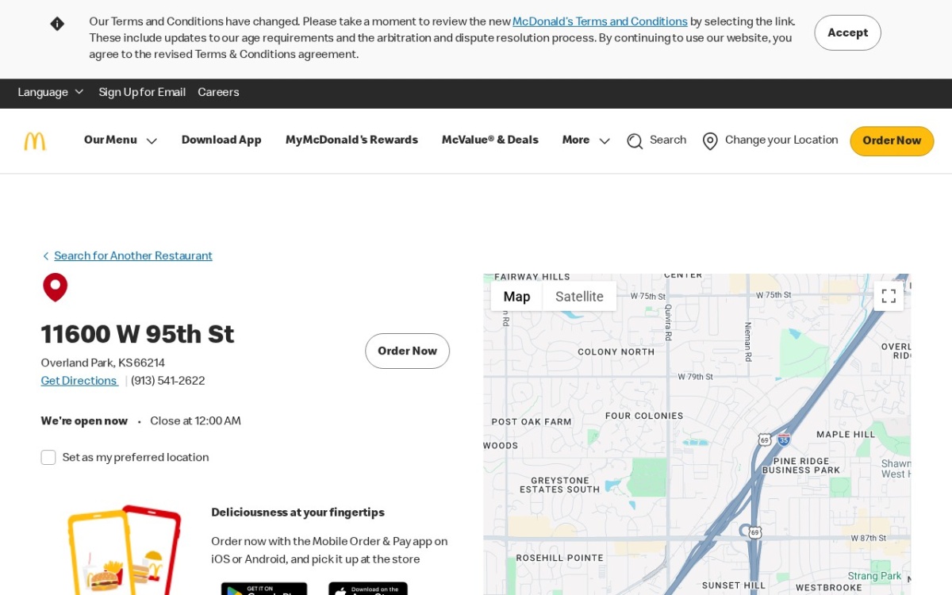Image resolution: width=952 pixels, height=595 pixels.
Task: Click the Overland Park, KS 66214 address line
Action: click(x=103, y=363)
